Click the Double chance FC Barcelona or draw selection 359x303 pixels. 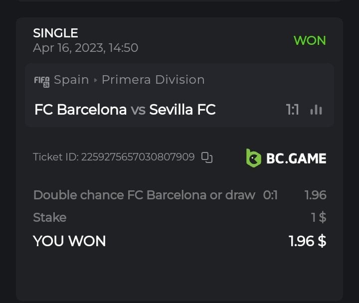(x=144, y=195)
